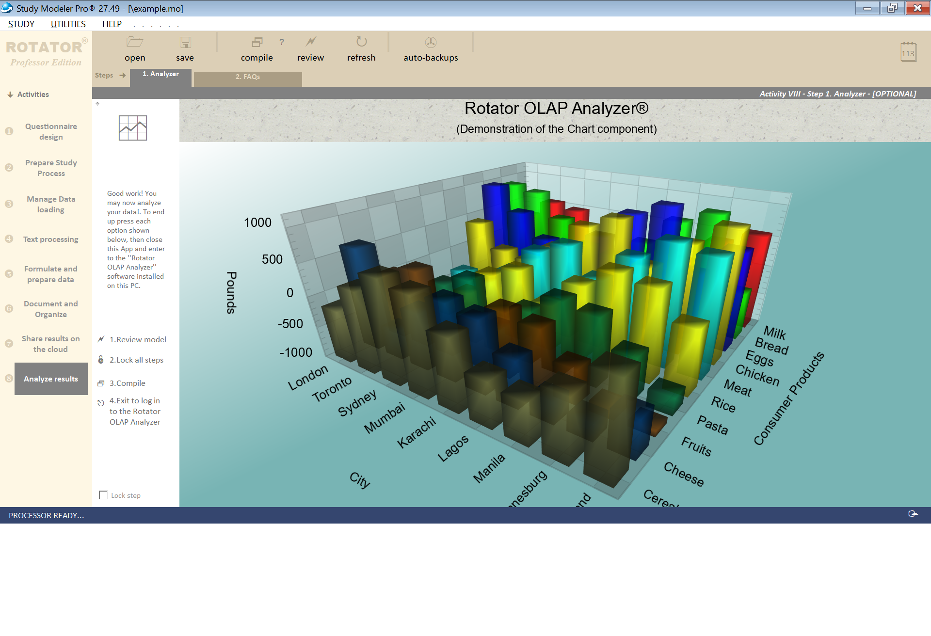Open Document and Organize activity
Screen dimensions: 931x636
pos(51,309)
